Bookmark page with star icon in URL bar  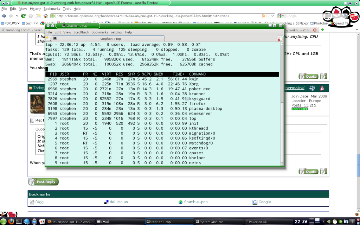(x=268, y=16)
